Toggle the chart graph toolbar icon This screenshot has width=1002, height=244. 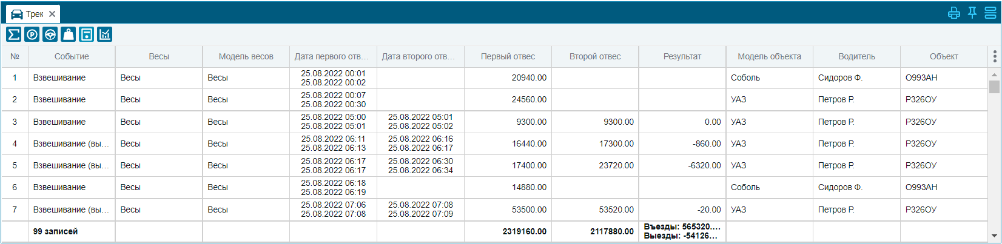coord(105,35)
